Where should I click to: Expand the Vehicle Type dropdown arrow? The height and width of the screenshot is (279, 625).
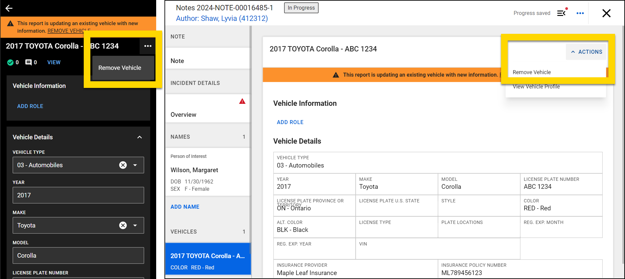[x=135, y=165]
